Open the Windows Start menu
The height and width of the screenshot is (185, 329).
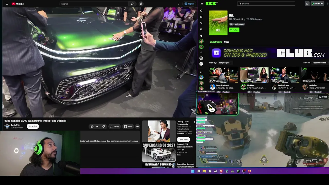click(x=193, y=171)
